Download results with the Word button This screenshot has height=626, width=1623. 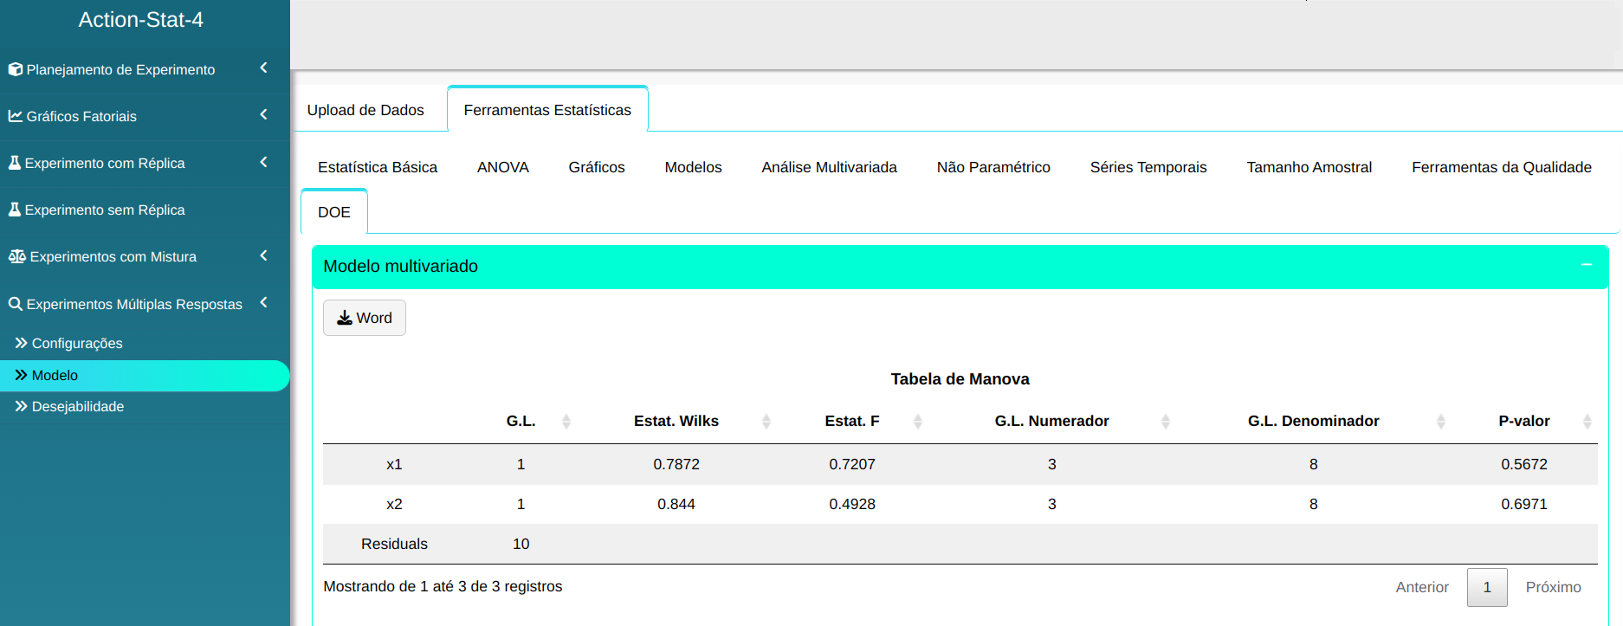(365, 318)
